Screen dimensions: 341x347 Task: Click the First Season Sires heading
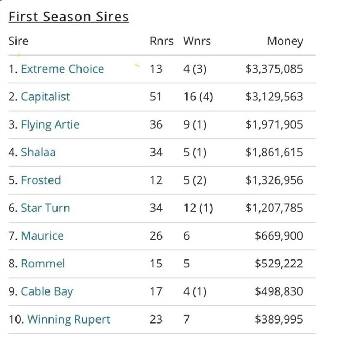[69, 17]
